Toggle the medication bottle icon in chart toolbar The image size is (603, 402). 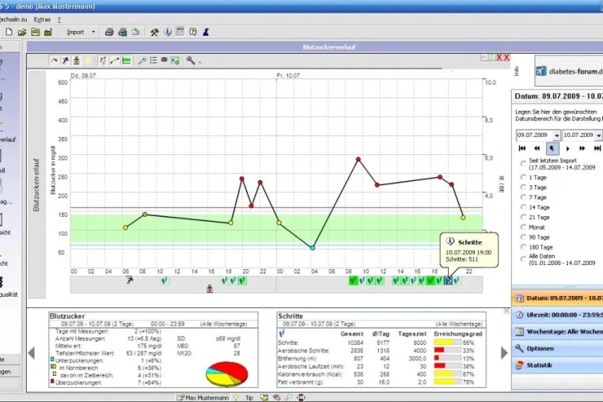(77, 60)
